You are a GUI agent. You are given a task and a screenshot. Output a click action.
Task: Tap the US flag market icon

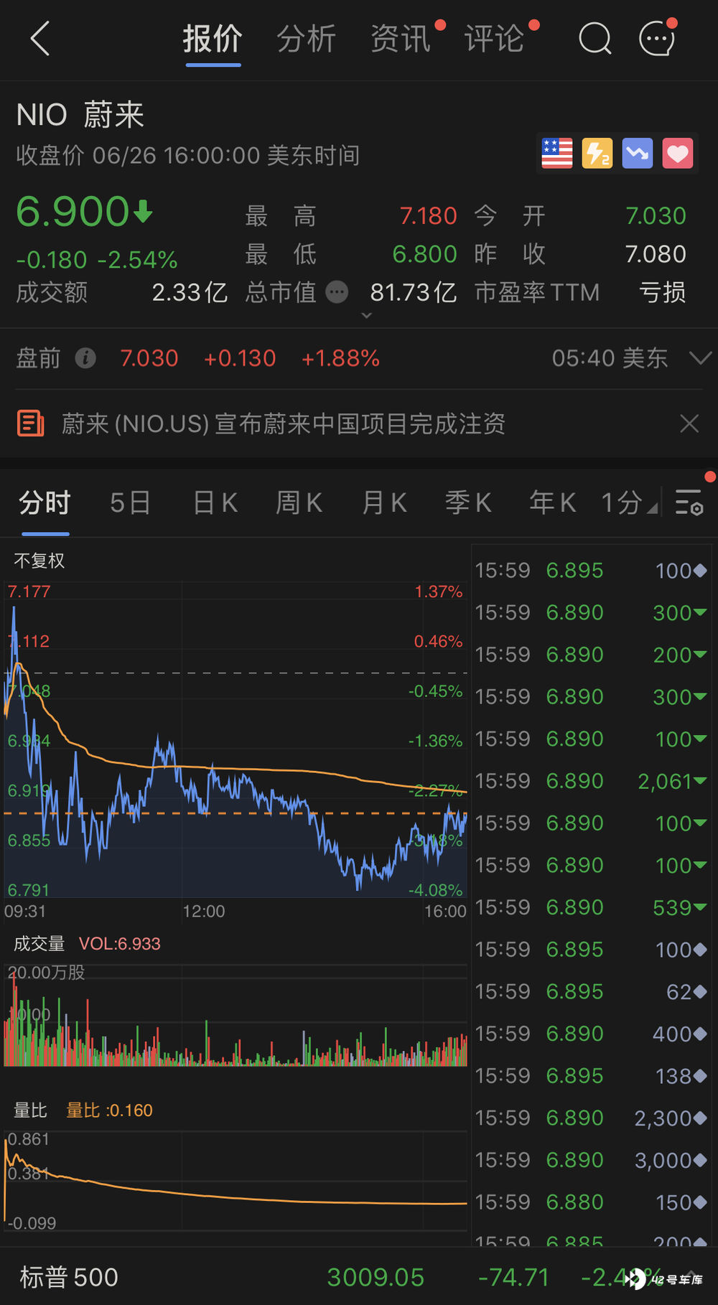[557, 153]
